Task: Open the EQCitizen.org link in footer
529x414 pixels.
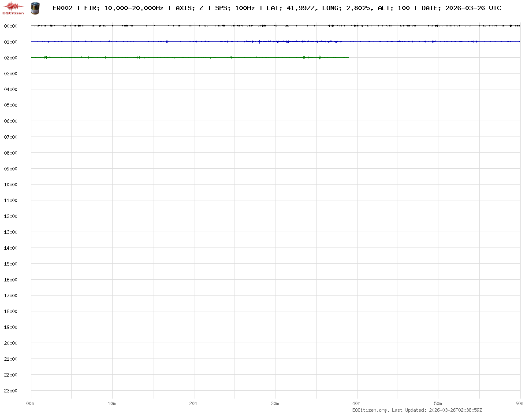Action: coord(370,410)
